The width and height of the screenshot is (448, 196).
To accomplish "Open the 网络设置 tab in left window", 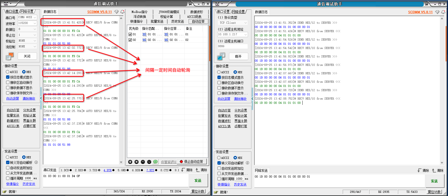I will click(x=27, y=12).
